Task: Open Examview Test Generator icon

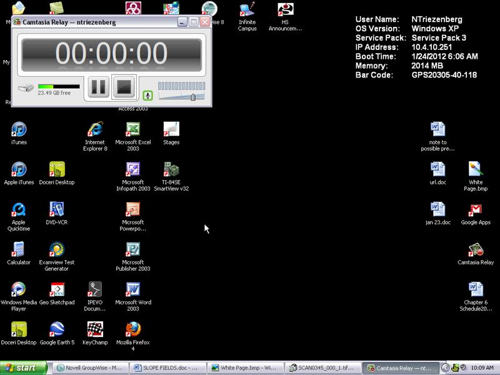Action: (57, 257)
